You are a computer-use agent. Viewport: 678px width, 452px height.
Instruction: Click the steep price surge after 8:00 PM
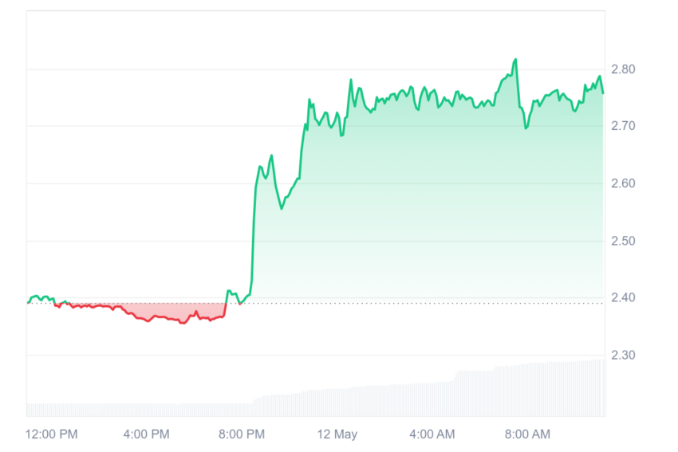(254, 234)
